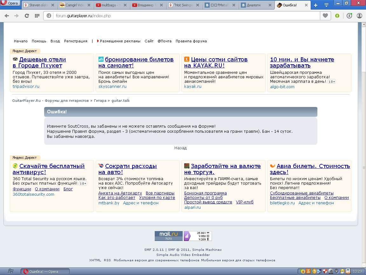The height and width of the screenshot is (275, 366).
Task: Open the Регистрация menu link
Action: 76,41
